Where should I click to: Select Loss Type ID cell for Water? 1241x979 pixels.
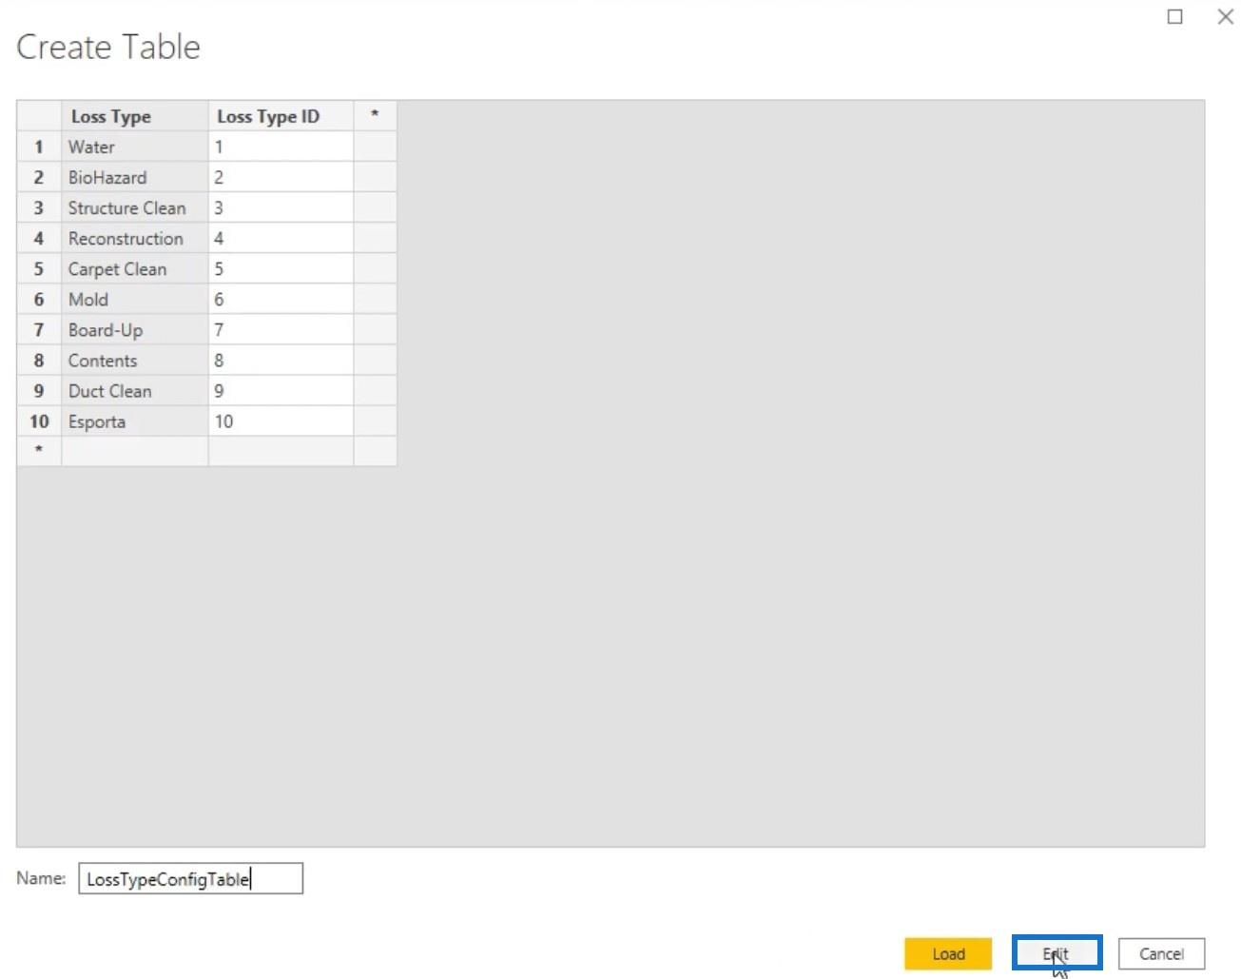281,147
